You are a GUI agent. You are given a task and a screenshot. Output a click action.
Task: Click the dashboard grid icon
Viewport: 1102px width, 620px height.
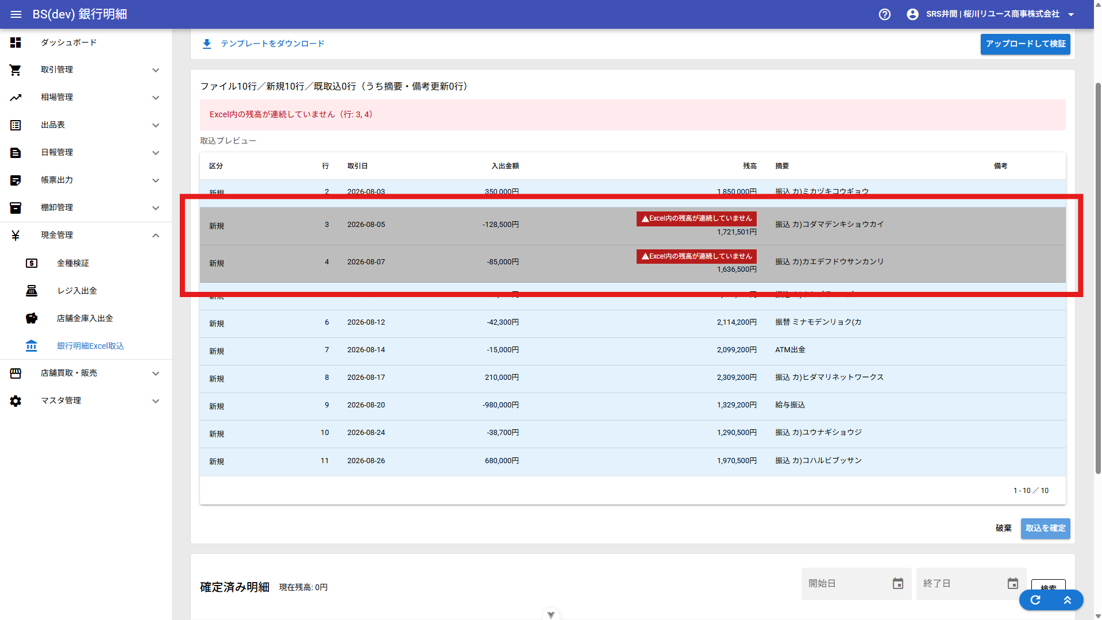tap(16, 43)
